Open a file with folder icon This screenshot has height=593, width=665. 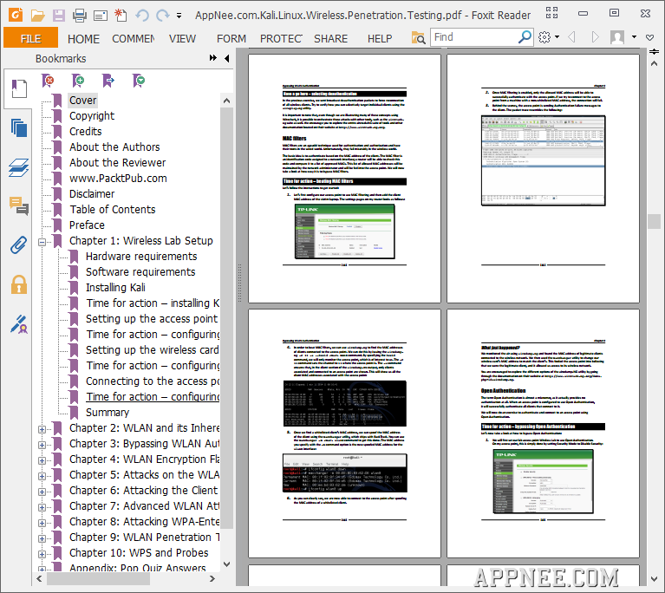(38, 16)
